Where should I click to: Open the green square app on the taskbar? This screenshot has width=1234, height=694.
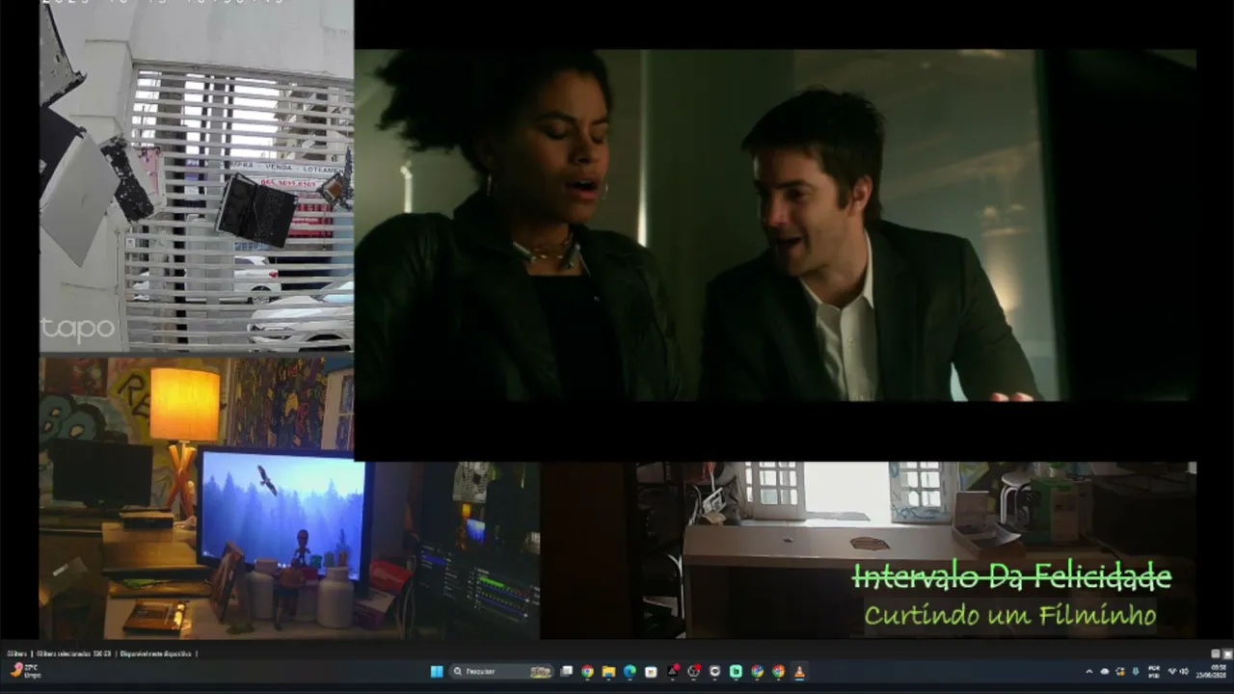coord(736,672)
